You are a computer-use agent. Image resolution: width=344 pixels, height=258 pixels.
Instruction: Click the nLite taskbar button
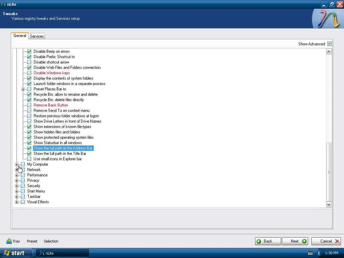pos(62,253)
